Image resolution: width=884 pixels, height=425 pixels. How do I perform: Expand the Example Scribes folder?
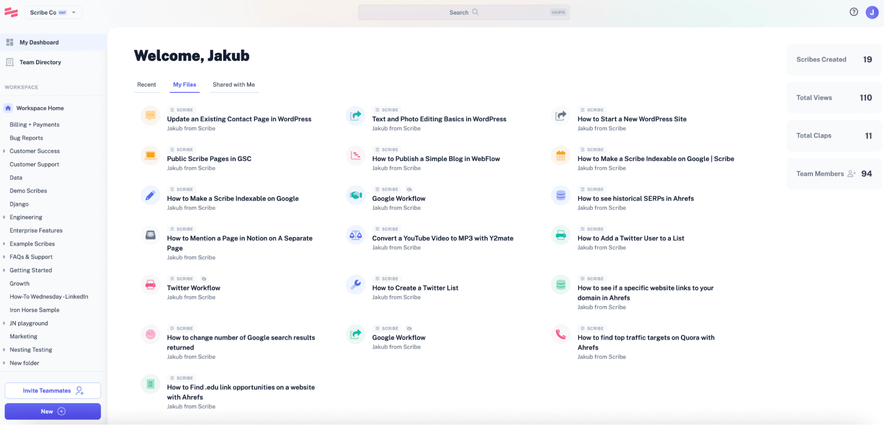4,244
